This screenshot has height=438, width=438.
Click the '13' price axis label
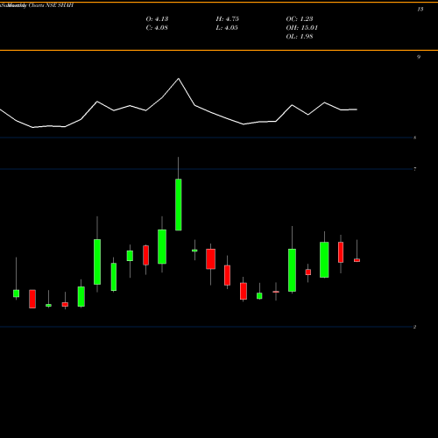pos(420,10)
